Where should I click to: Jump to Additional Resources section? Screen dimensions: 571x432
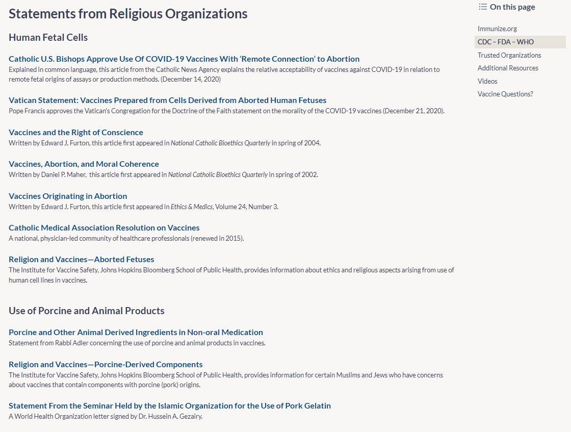[x=508, y=68]
